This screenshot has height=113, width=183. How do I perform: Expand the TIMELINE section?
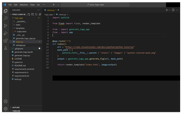pos(11,111)
